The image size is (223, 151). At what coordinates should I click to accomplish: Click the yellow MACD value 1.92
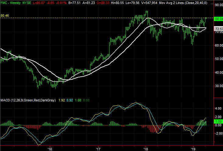[61, 100]
